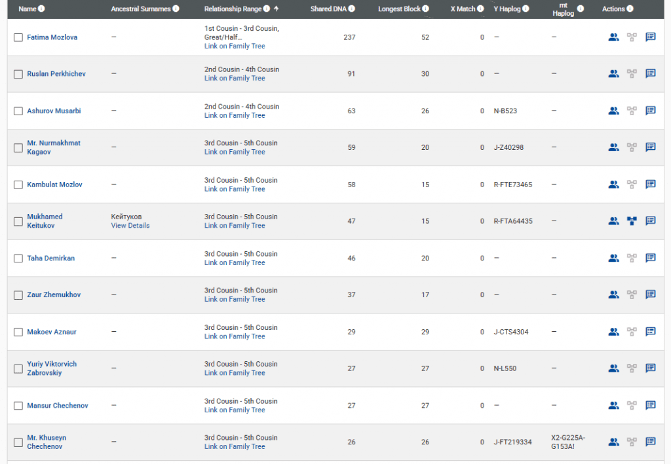Tick the checkbox for Fatima Mozlova
The width and height of the screenshot is (671, 464).
[x=18, y=37]
